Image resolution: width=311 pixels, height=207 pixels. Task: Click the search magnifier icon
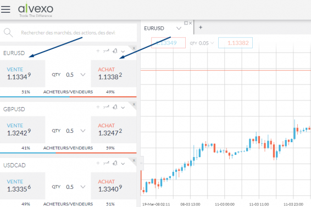pos(8,32)
